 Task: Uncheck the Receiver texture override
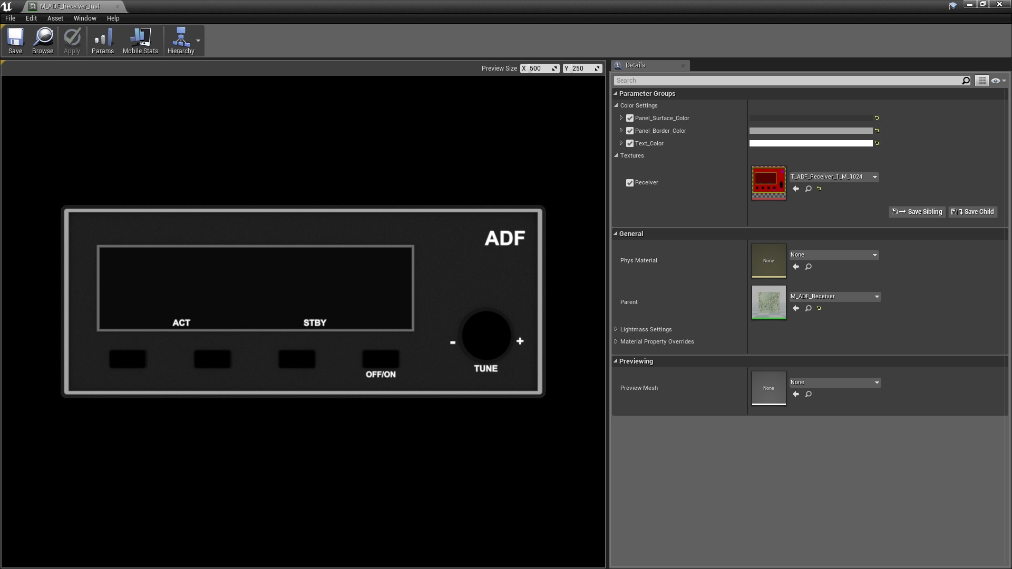(629, 182)
